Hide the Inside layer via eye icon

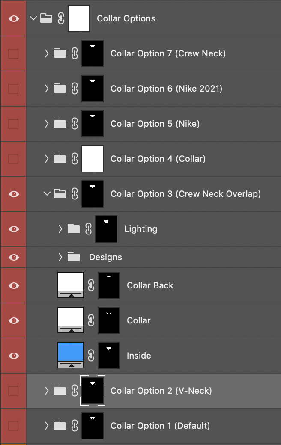click(x=14, y=356)
